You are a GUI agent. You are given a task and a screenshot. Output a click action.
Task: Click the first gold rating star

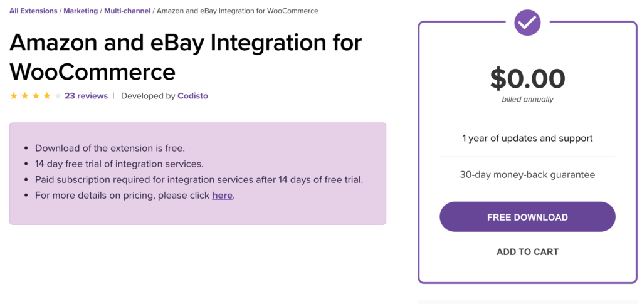14,96
